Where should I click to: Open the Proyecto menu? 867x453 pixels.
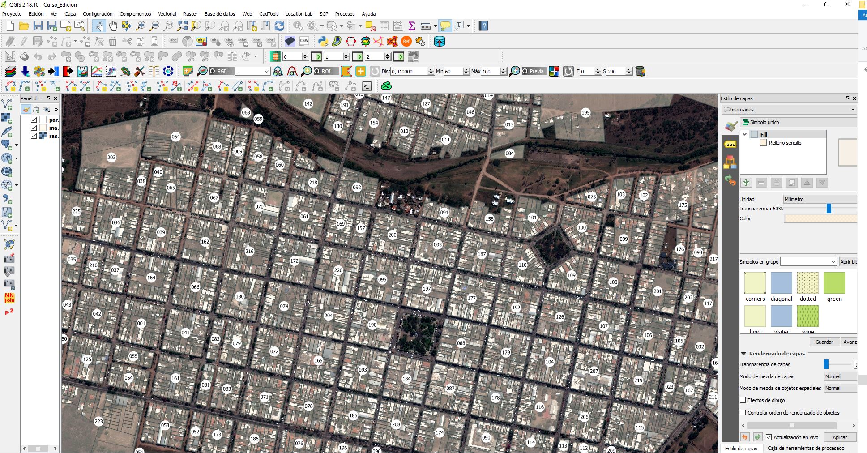pos(12,14)
